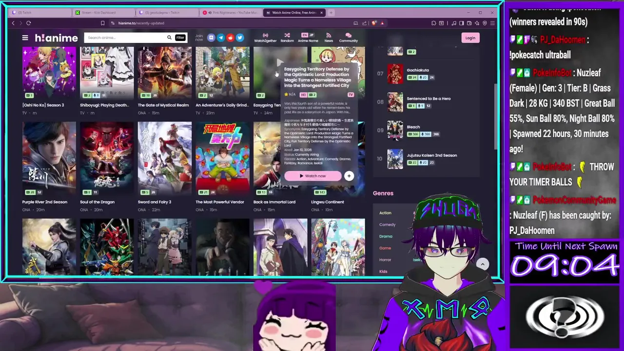The height and width of the screenshot is (351, 624).
Task: Open the Kids genre link
Action: click(x=383, y=272)
